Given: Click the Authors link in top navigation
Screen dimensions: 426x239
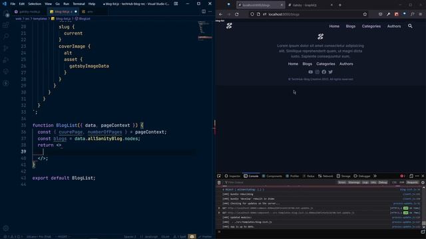Looking at the screenshot, I should click(x=394, y=26).
